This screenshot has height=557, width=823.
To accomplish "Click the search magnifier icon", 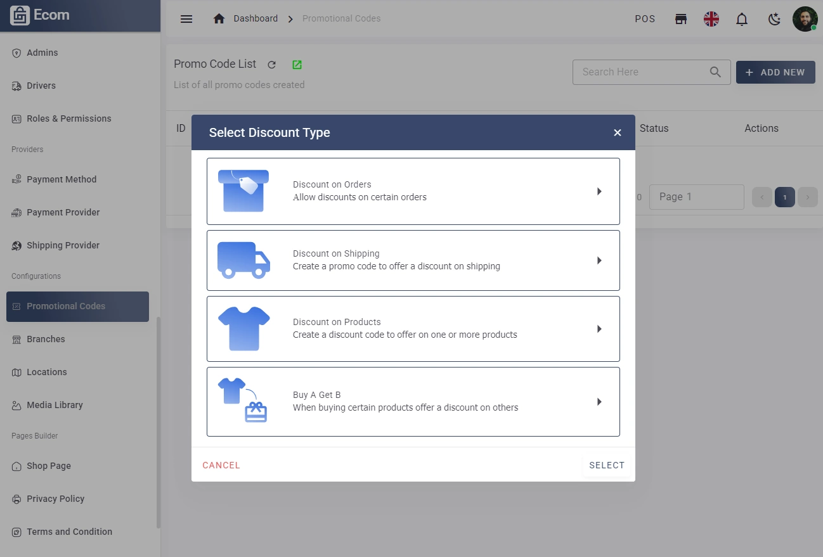I will [715, 72].
